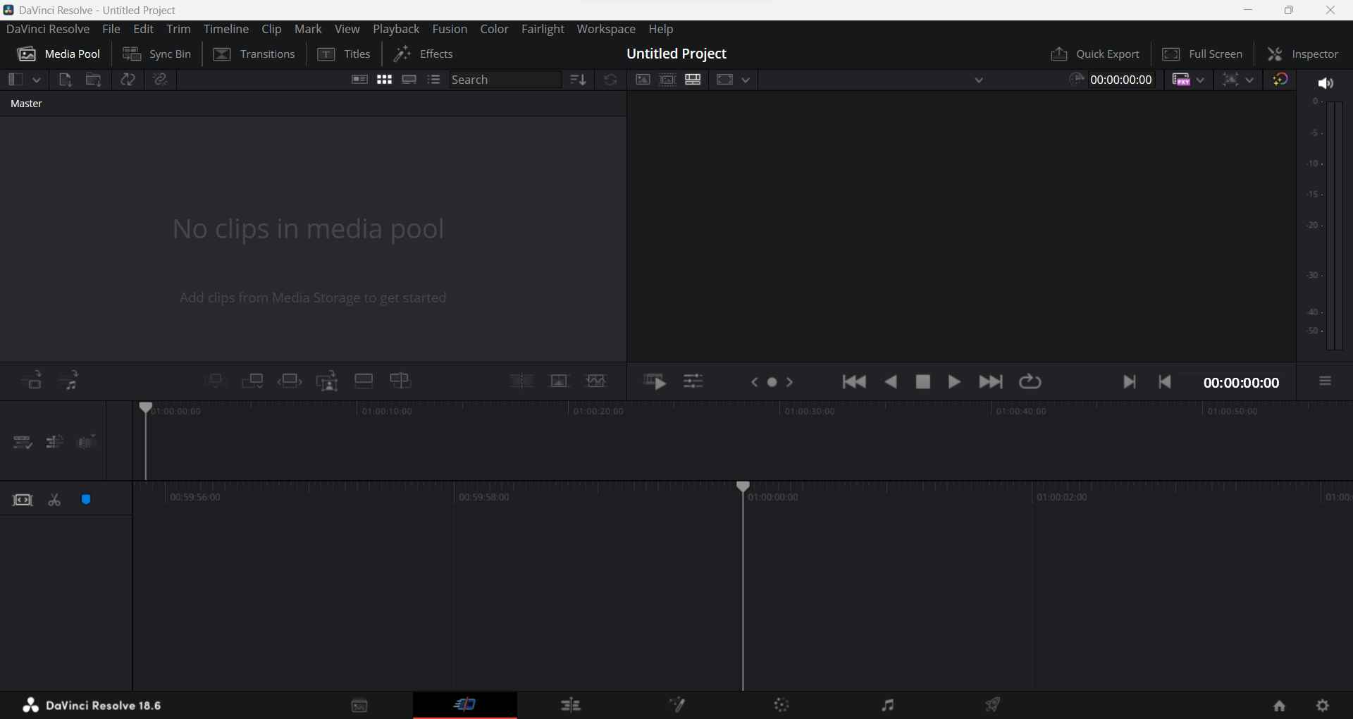Screen dimensions: 1353x719
Task: Toggle the lock playhead icon left of scissors
Action: point(23,500)
